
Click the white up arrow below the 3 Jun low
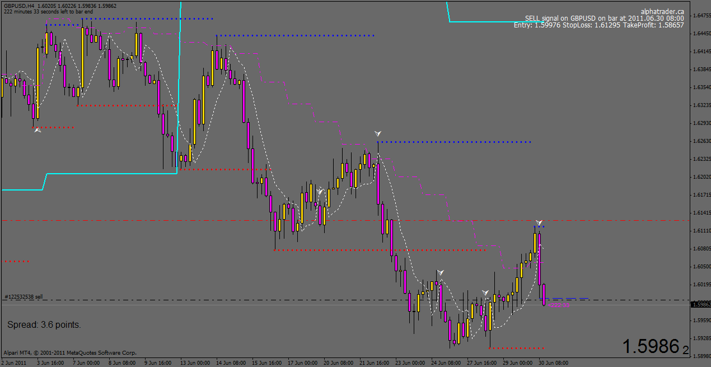pyautogui.click(x=38, y=130)
